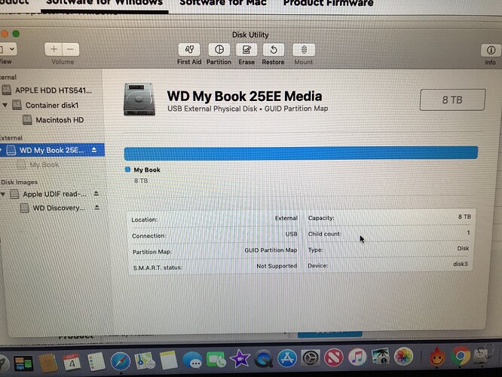Viewport: 502px width, 377px height.
Task: Open System Preferences from the dock
Action: pyautogui.click(x=310, y=358)
